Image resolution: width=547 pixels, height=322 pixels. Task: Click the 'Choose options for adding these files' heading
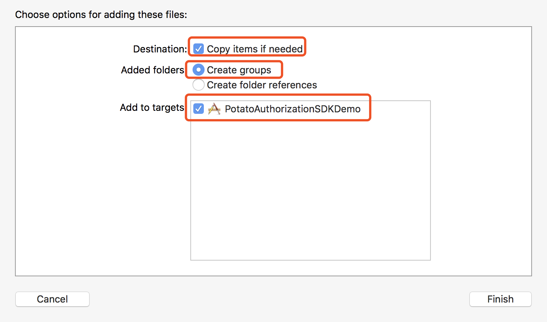(x=101, y=15)
